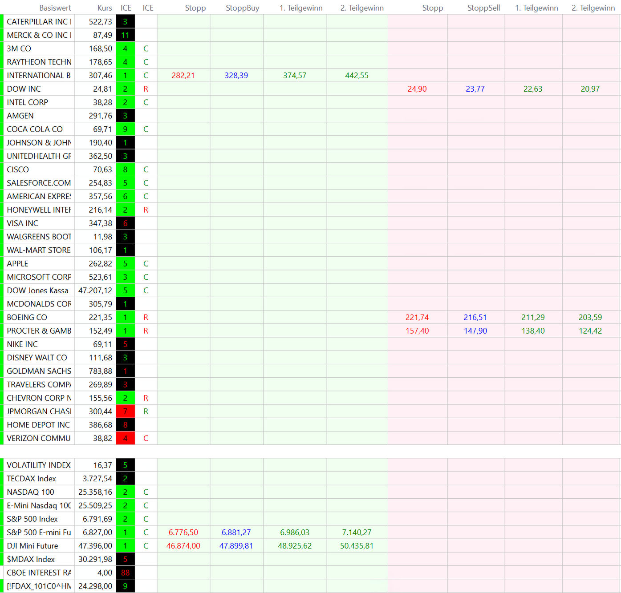Open the DOW Jones Kassa row
The height and width of the screenshot is (593, 621).
(38, 290)
